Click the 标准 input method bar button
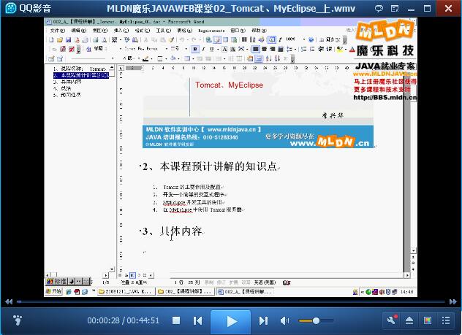 pyautogui.click(x=61, y=282)
